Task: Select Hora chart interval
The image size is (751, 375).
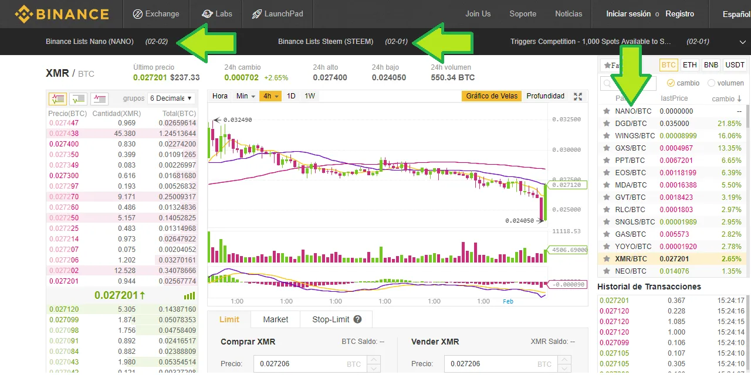Action: tap(220, 96)
